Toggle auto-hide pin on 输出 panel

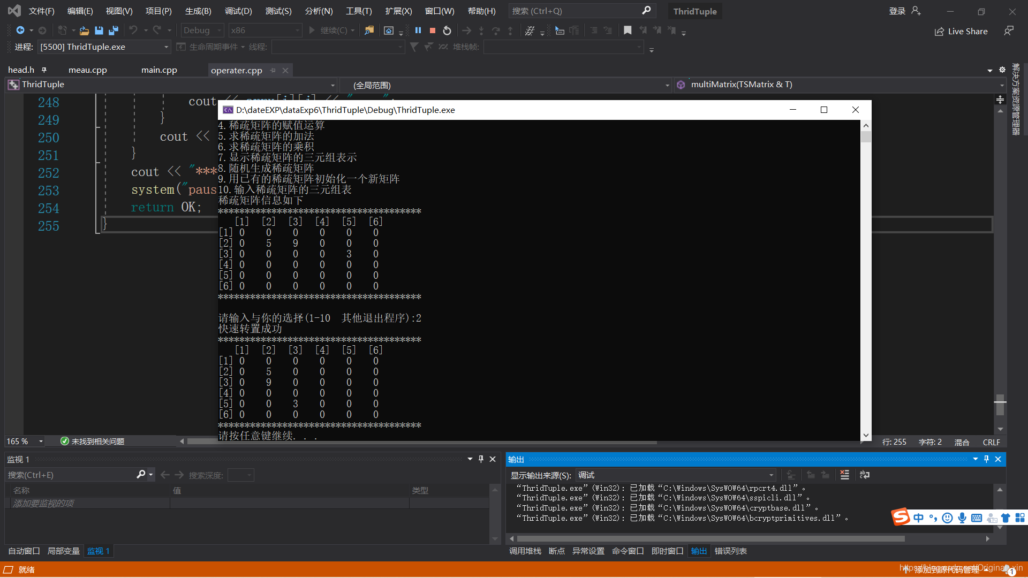[986, 459]
